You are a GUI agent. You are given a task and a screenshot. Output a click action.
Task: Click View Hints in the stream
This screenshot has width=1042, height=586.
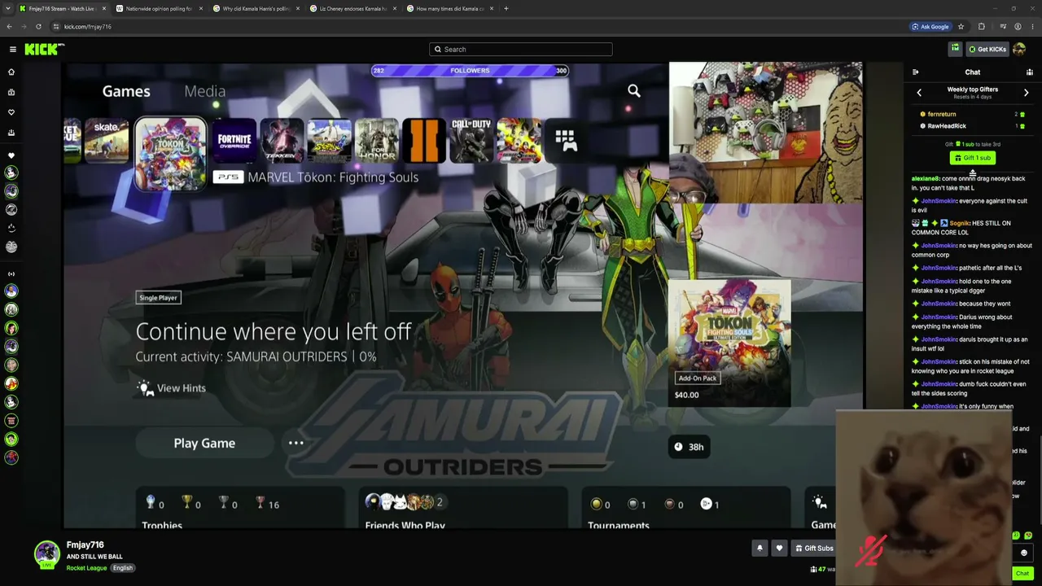(x=172, y=388)
